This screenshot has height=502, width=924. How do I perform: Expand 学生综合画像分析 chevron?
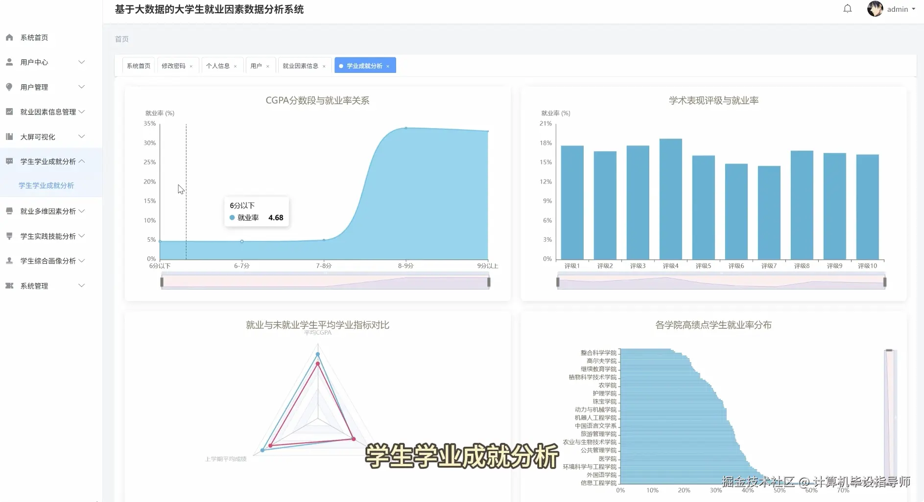click(x=82, y=261)
